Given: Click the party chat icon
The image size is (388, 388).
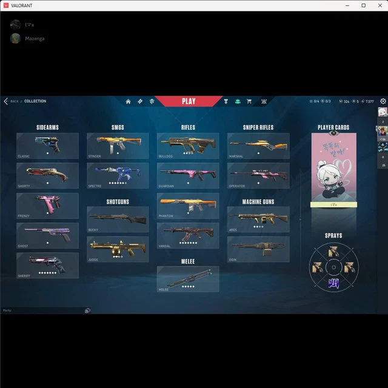Looking at the screenshot, I should point(87,310).
